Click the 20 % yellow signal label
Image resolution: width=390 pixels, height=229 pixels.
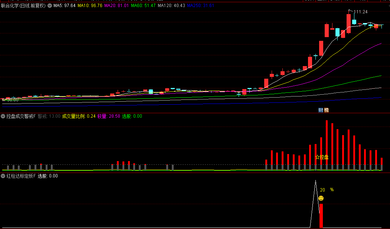pos(327,190)
